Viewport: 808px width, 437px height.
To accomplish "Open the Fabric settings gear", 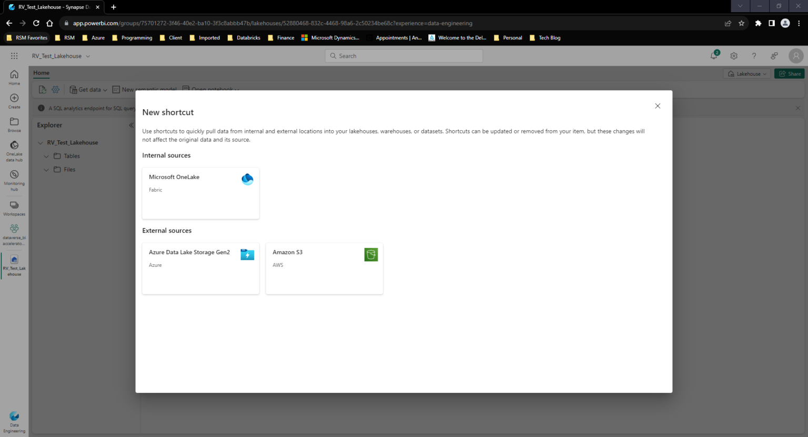I will [734, 56].
